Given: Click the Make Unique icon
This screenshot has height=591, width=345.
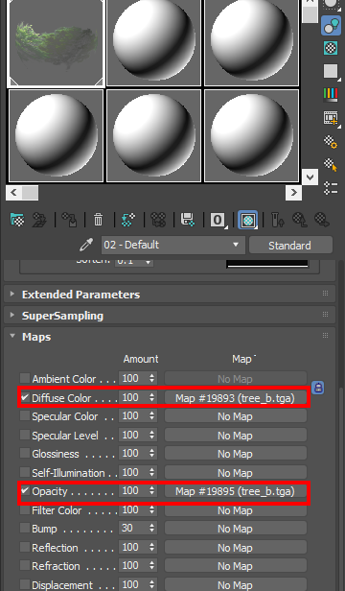Looking at the screenshot, I should click(x=158, y=219).
